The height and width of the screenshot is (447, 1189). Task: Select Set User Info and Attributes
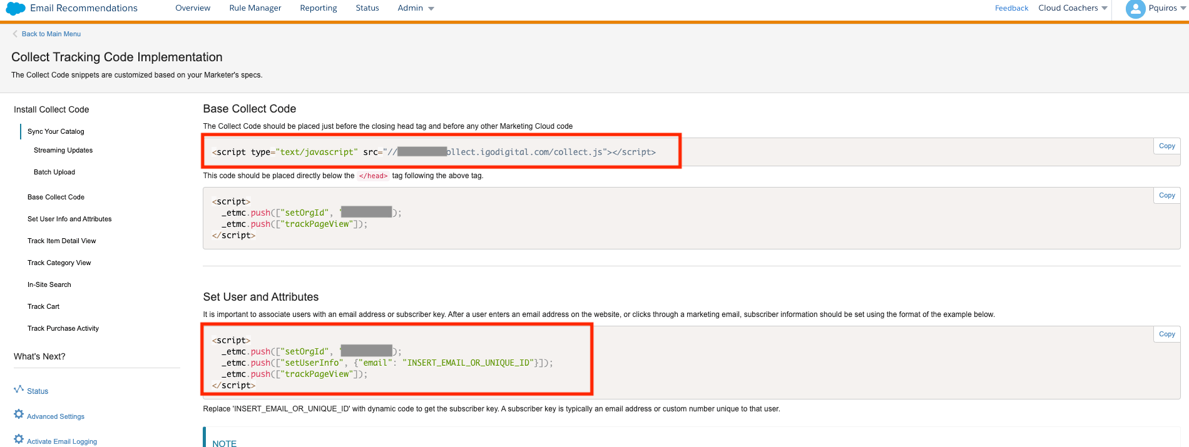(x=69, y=219)
